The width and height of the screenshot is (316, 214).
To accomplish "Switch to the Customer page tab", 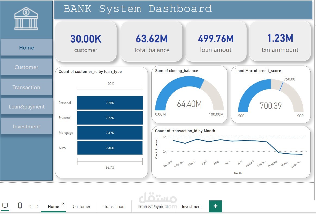I will pos(81,206).
